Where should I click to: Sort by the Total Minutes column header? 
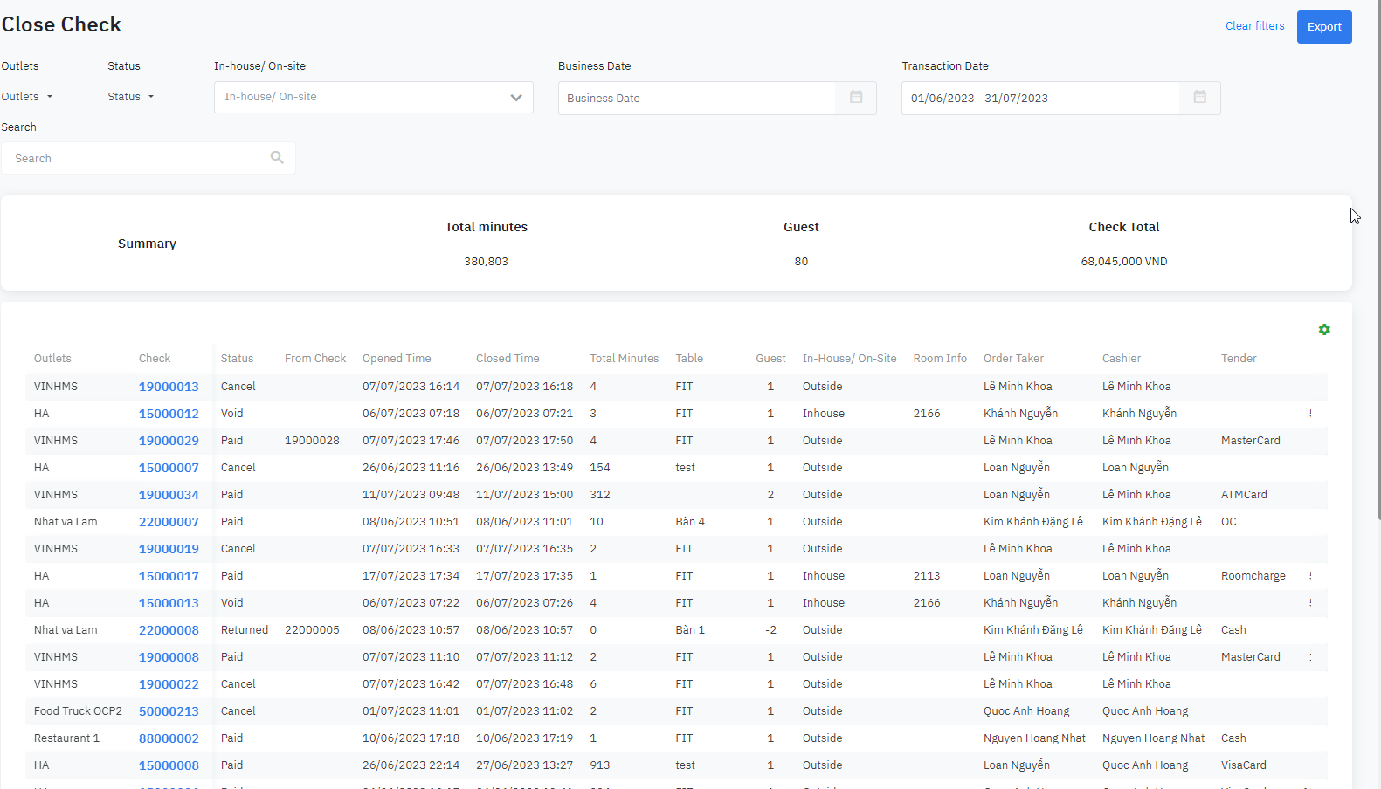click(624, 359)
